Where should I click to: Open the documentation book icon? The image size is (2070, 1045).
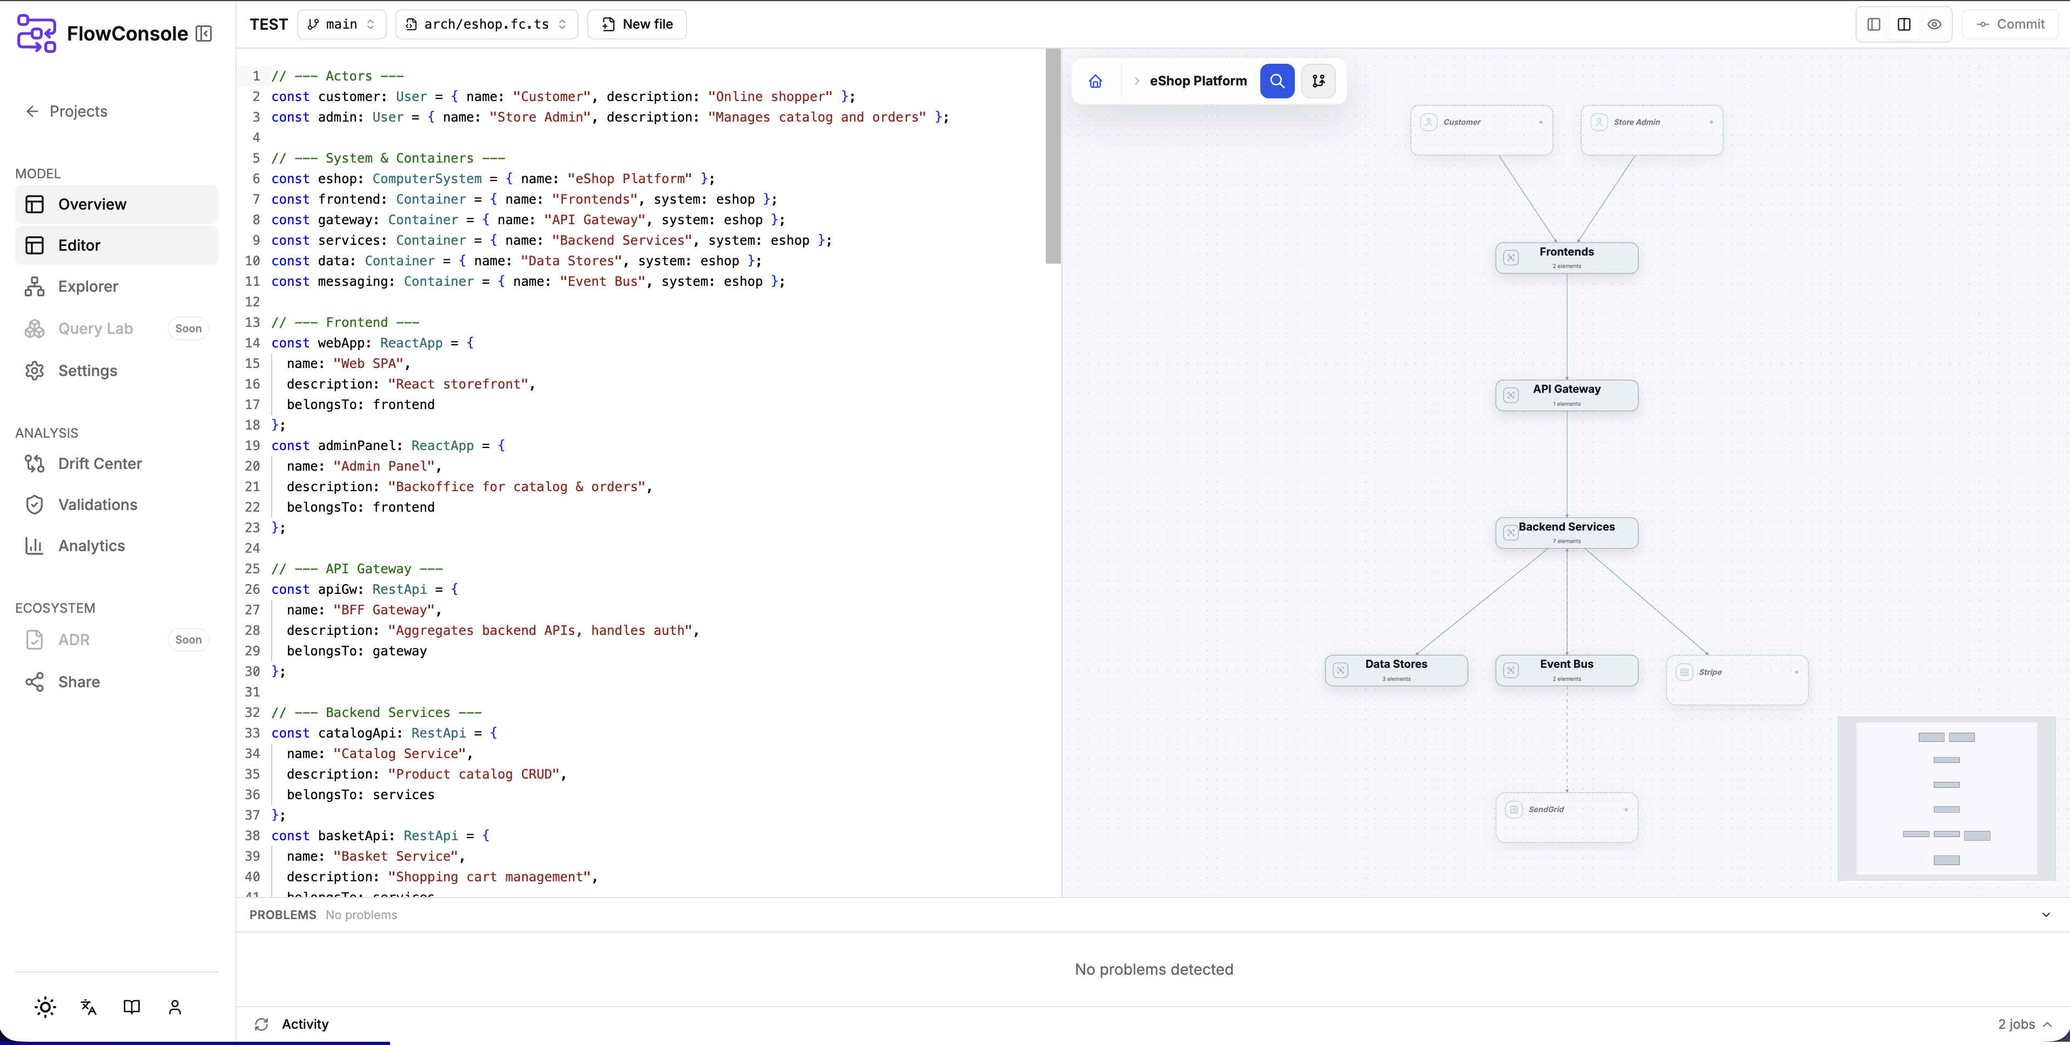click(131, 1007)
